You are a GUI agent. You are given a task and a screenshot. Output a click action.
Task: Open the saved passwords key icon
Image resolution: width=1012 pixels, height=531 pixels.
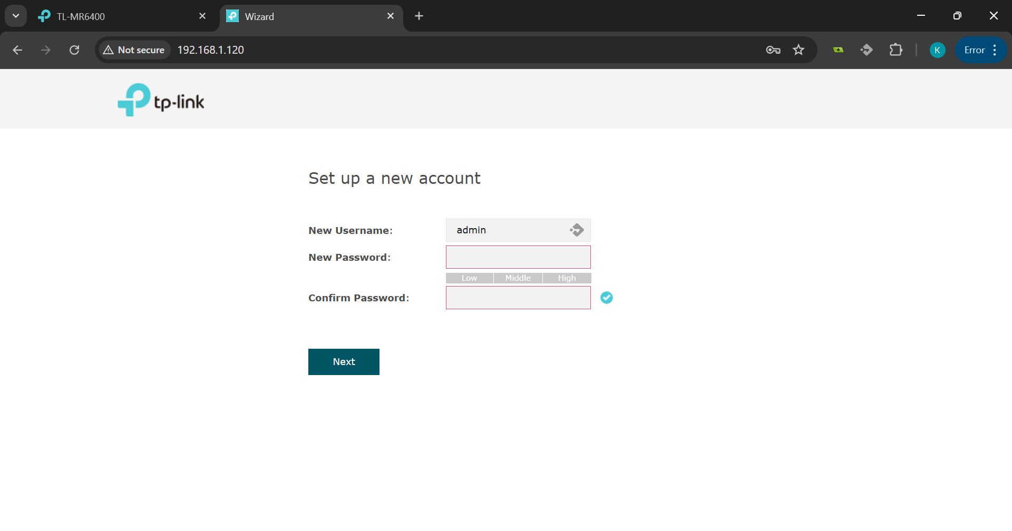pyautogui.click(x=773, y=50)
